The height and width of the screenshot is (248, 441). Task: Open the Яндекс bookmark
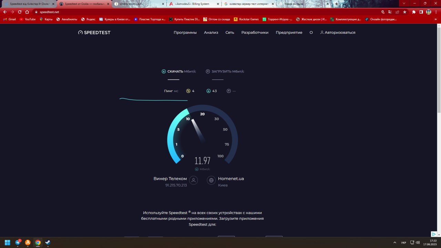click(88, 19)
